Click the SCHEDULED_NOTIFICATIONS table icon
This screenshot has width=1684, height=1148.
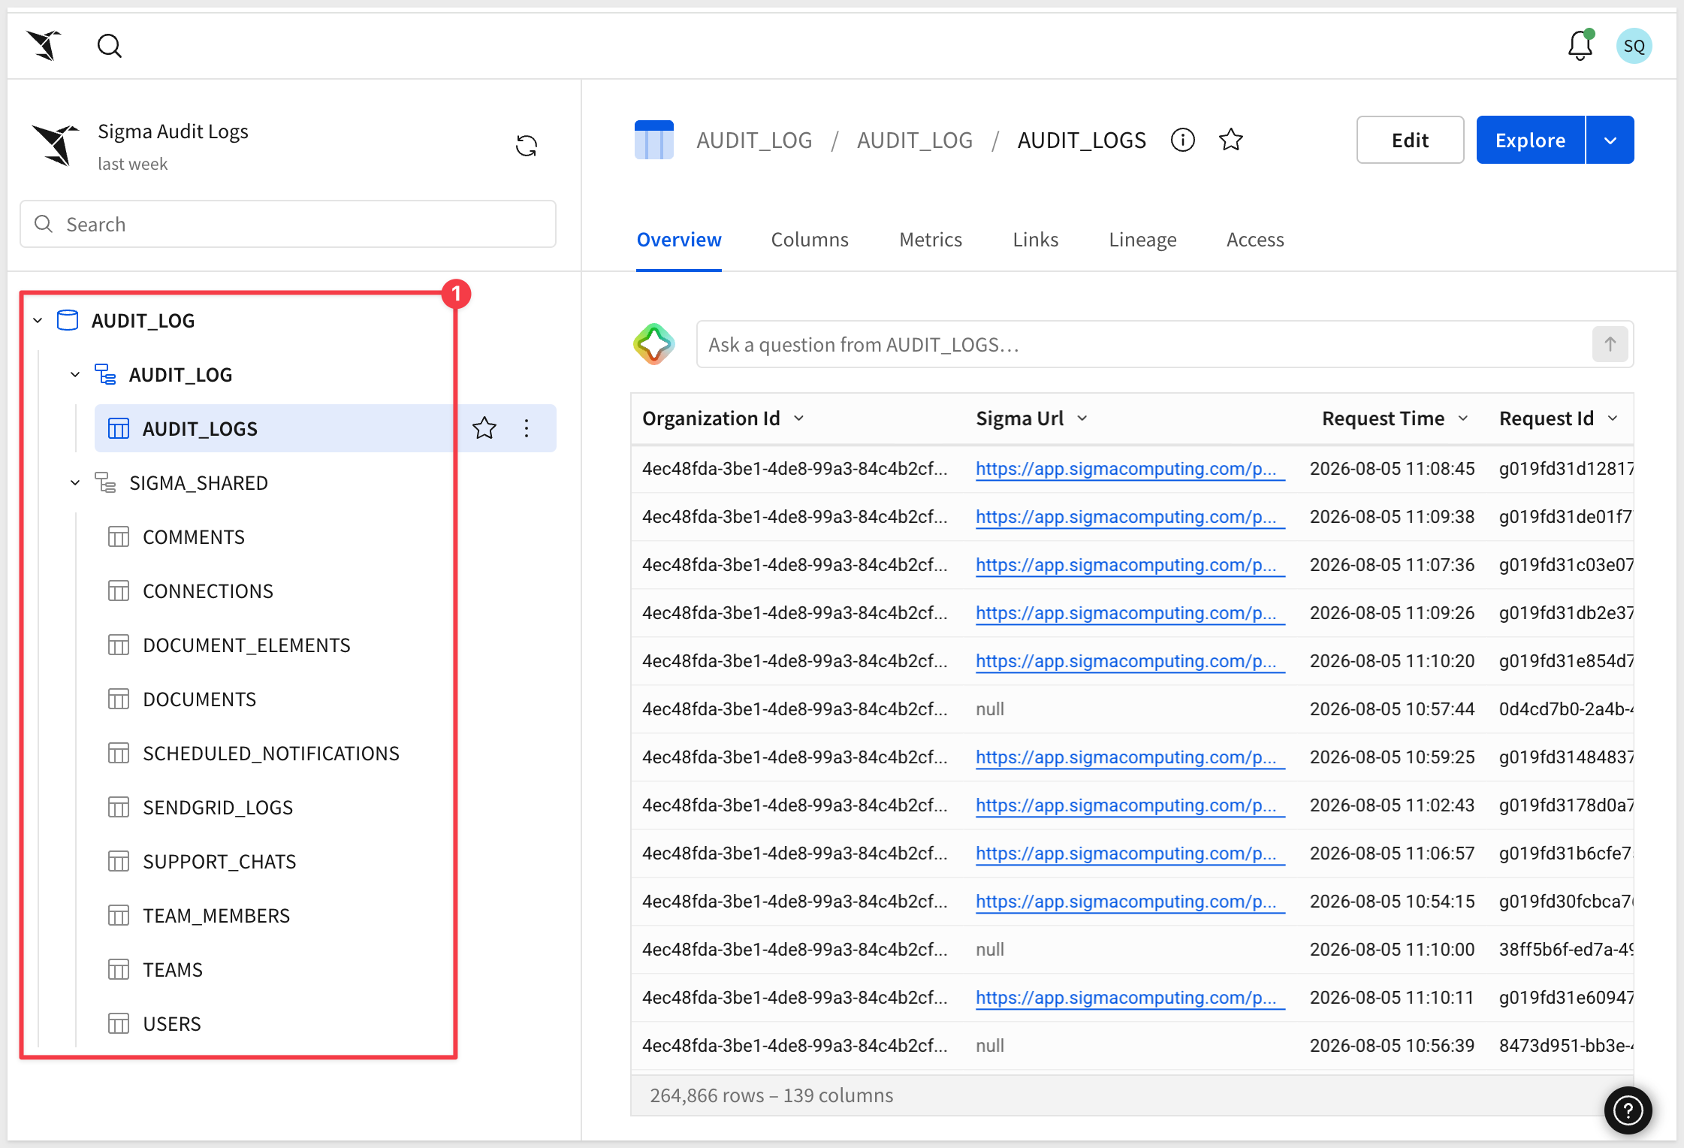point(119,753)
